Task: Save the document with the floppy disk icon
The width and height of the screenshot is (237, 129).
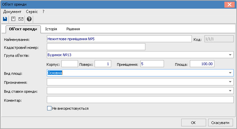Action: point(5,19)
